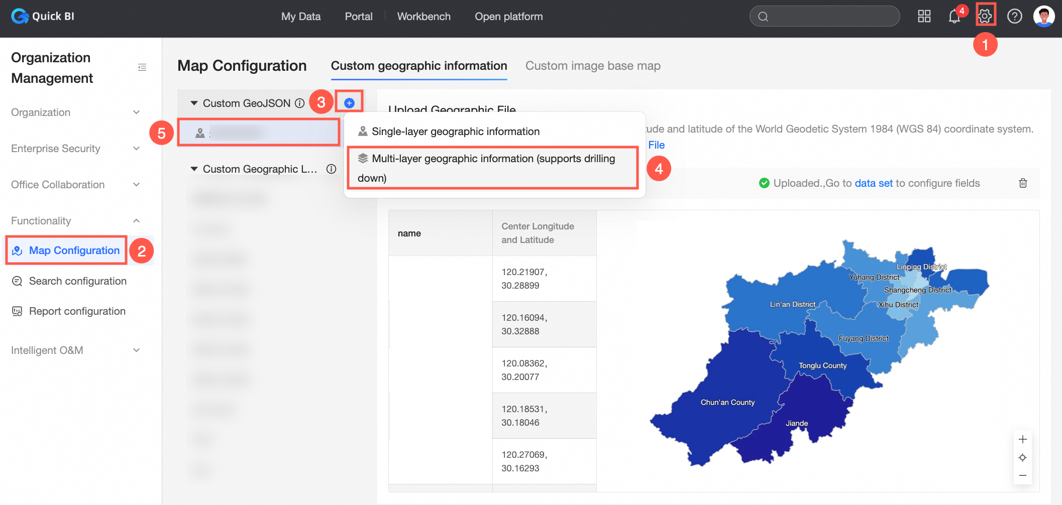This screenshot has height=505, width=1062.
Task: Open Search configuration page
Action: 77,281
